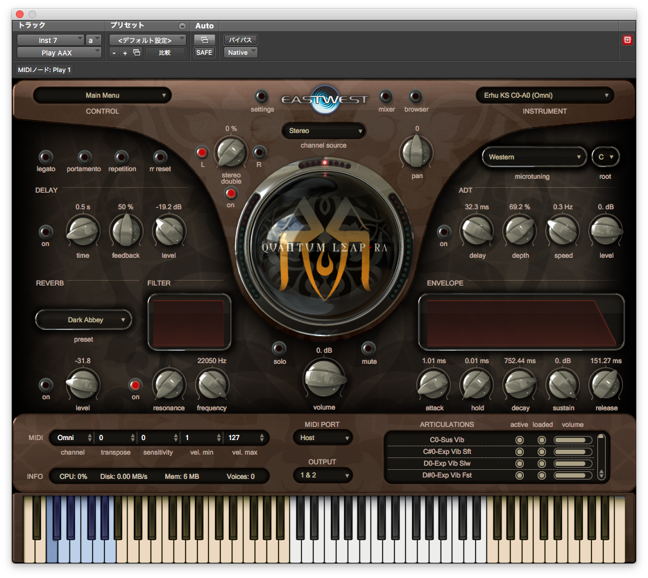The height and width of the screenshot is (578, 648).
Task: Click the ADT depth knob
Action: coord(520,231)
